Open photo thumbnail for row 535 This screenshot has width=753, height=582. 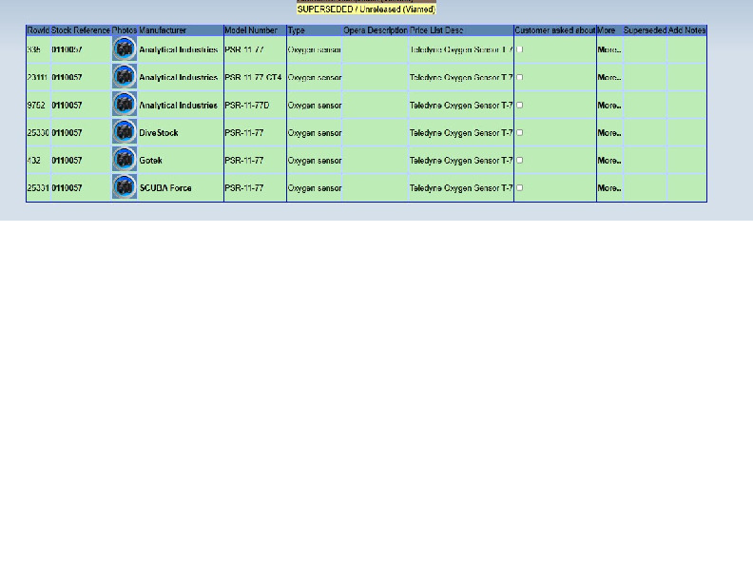point(125,49)
